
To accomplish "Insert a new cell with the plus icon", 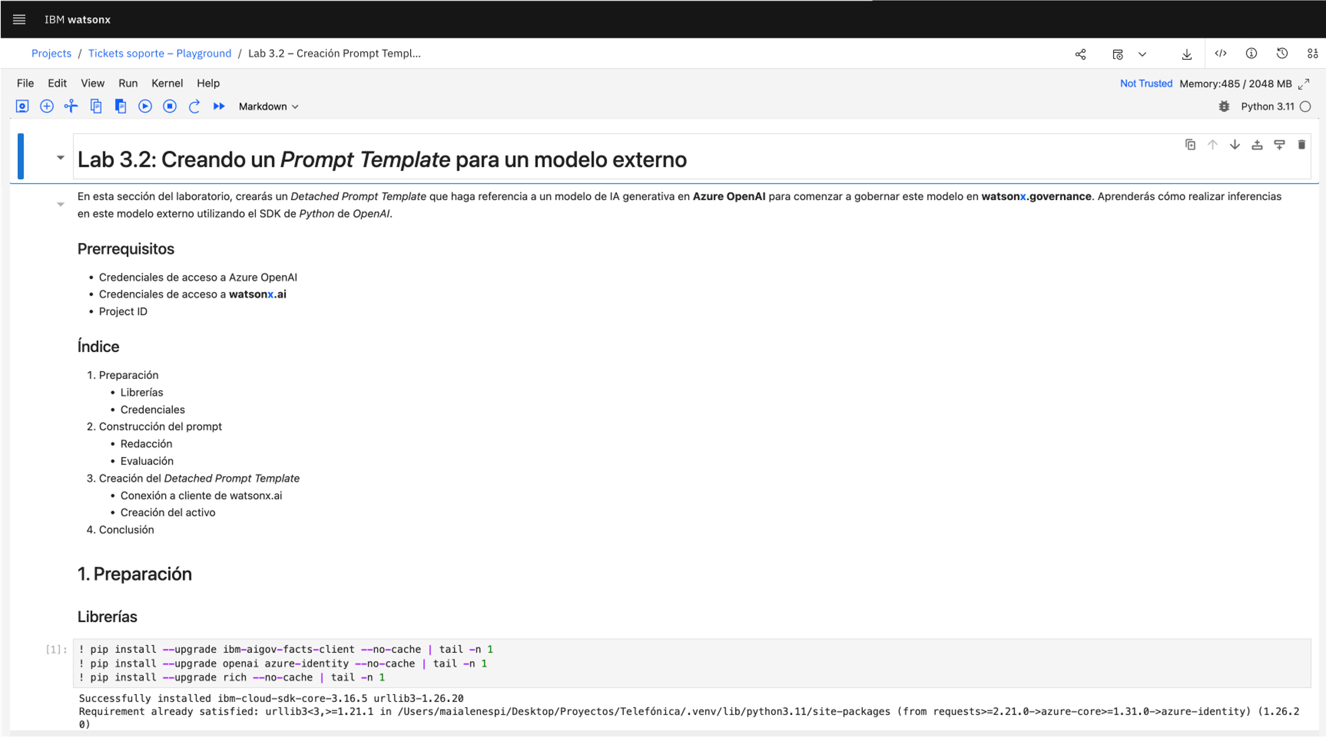I will pyautogui.click(x=47, y=106).
